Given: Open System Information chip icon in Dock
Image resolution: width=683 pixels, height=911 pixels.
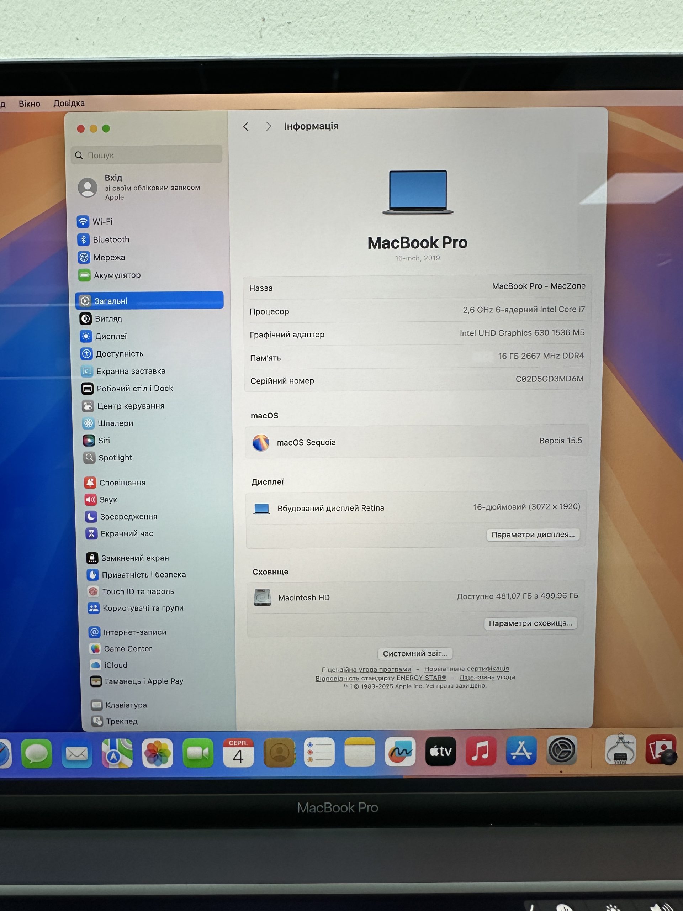Looking at the screenshot, I should point(621,749).
